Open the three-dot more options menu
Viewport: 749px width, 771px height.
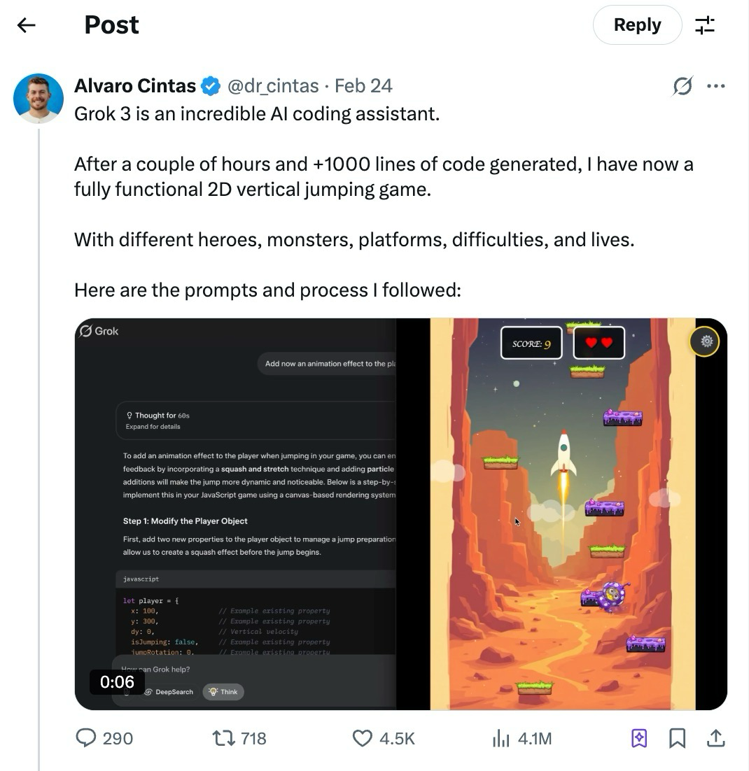click(715, 86)
